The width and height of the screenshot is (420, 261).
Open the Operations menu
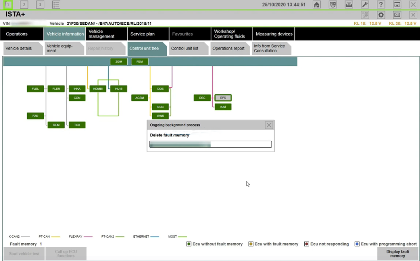click(22, 34)
